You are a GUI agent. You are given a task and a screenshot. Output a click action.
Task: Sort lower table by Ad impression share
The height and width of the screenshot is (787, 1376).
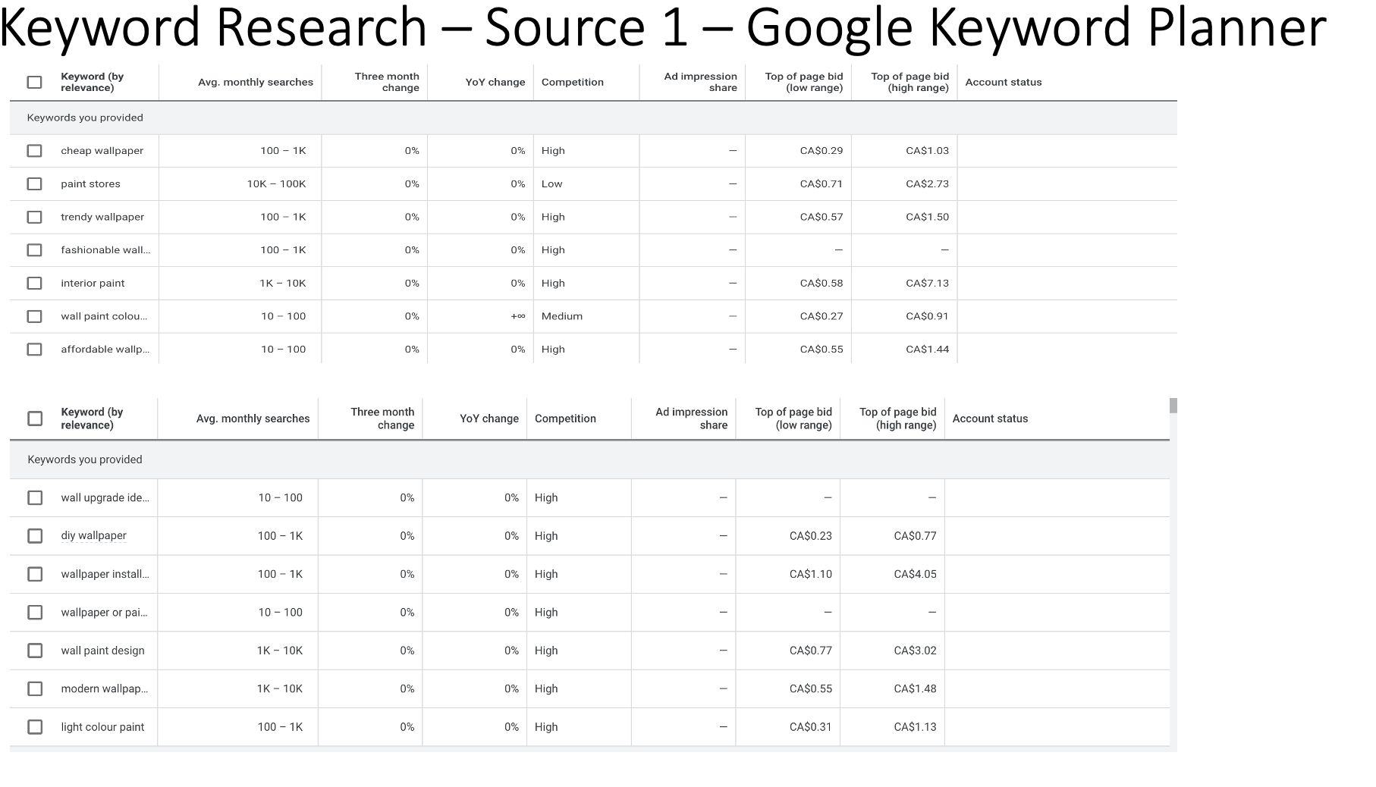tap(691, 419)
